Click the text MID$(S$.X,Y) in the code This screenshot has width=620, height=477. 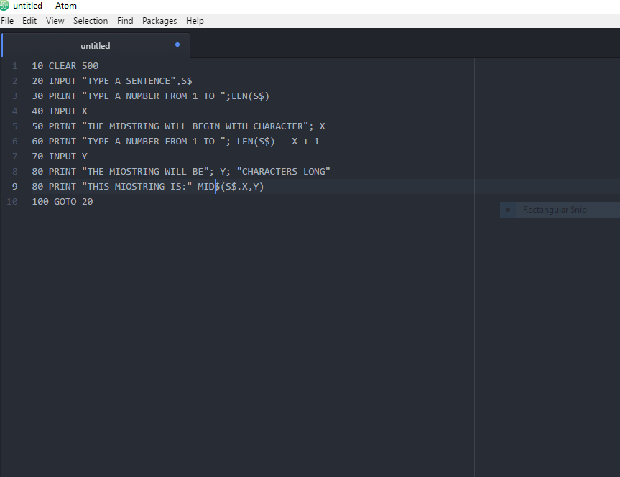(231, 187)
